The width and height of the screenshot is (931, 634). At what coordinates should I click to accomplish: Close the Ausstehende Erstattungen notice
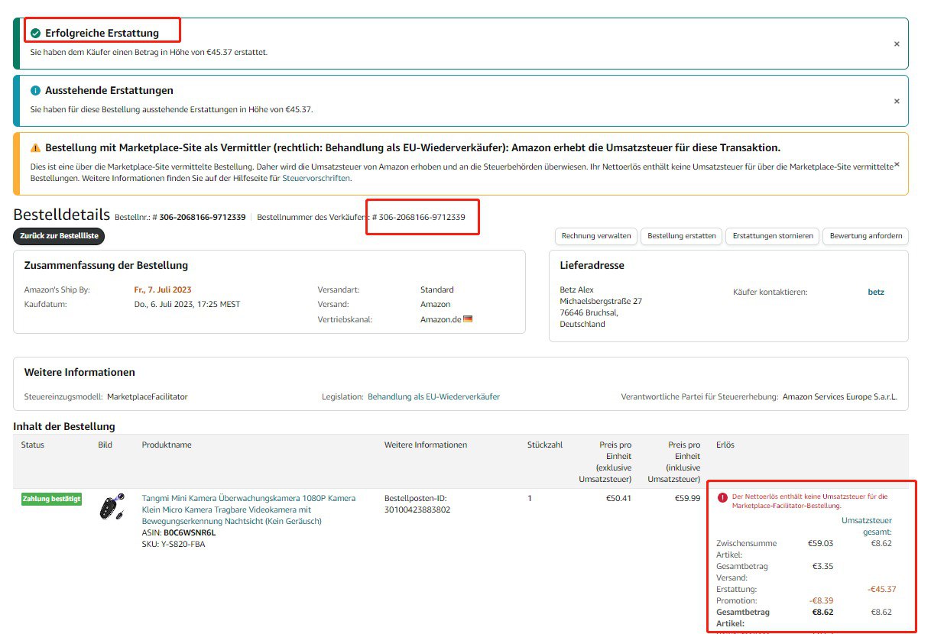coord(897,102)
